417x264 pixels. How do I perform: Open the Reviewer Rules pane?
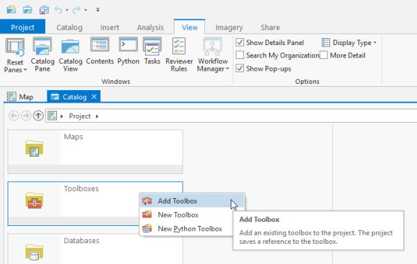[179, 55]
